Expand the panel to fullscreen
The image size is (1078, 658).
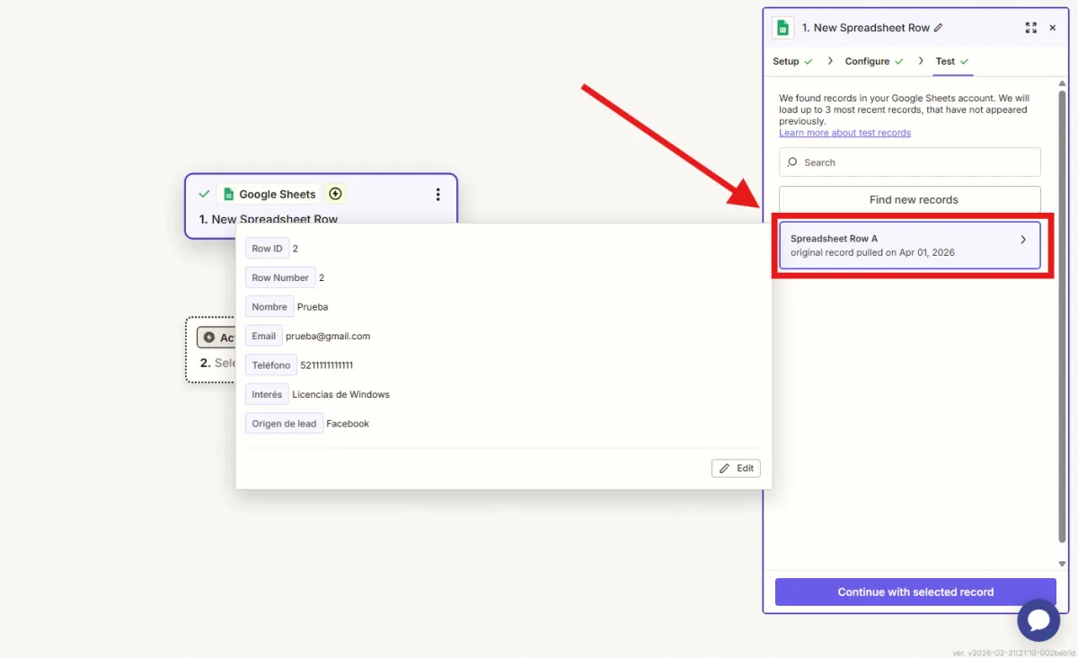pos(1031,28)
